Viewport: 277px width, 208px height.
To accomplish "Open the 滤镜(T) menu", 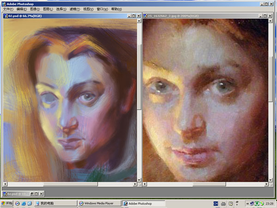I will click(74, 9).
